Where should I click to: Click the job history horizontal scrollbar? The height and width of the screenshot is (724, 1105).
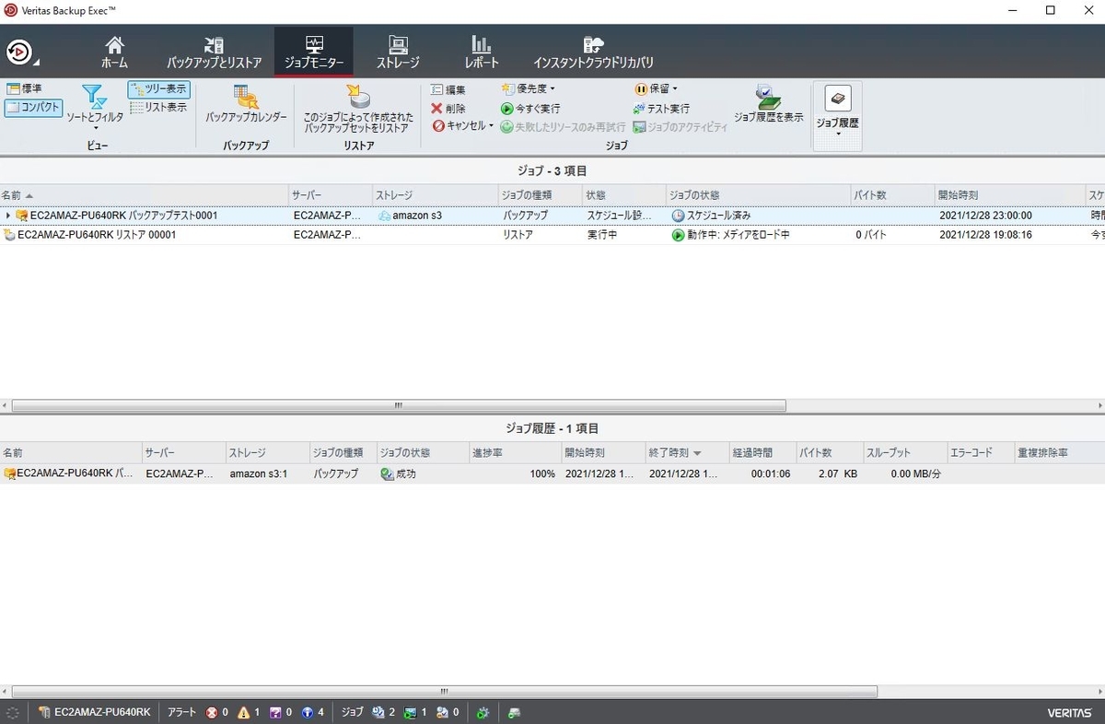point(445,691)
